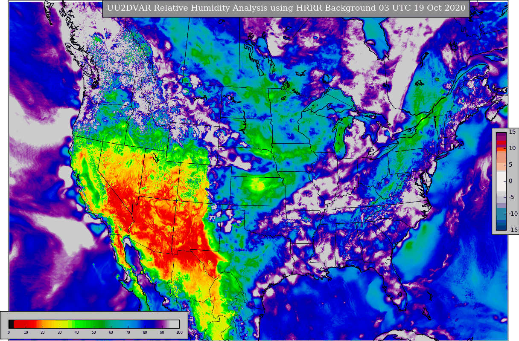
Task: Click the '-10' label on difference colorbar
Action: coord(513,214)
